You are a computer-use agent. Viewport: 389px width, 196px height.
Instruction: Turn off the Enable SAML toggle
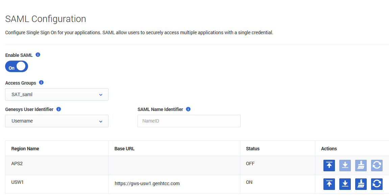pos(17,67)
